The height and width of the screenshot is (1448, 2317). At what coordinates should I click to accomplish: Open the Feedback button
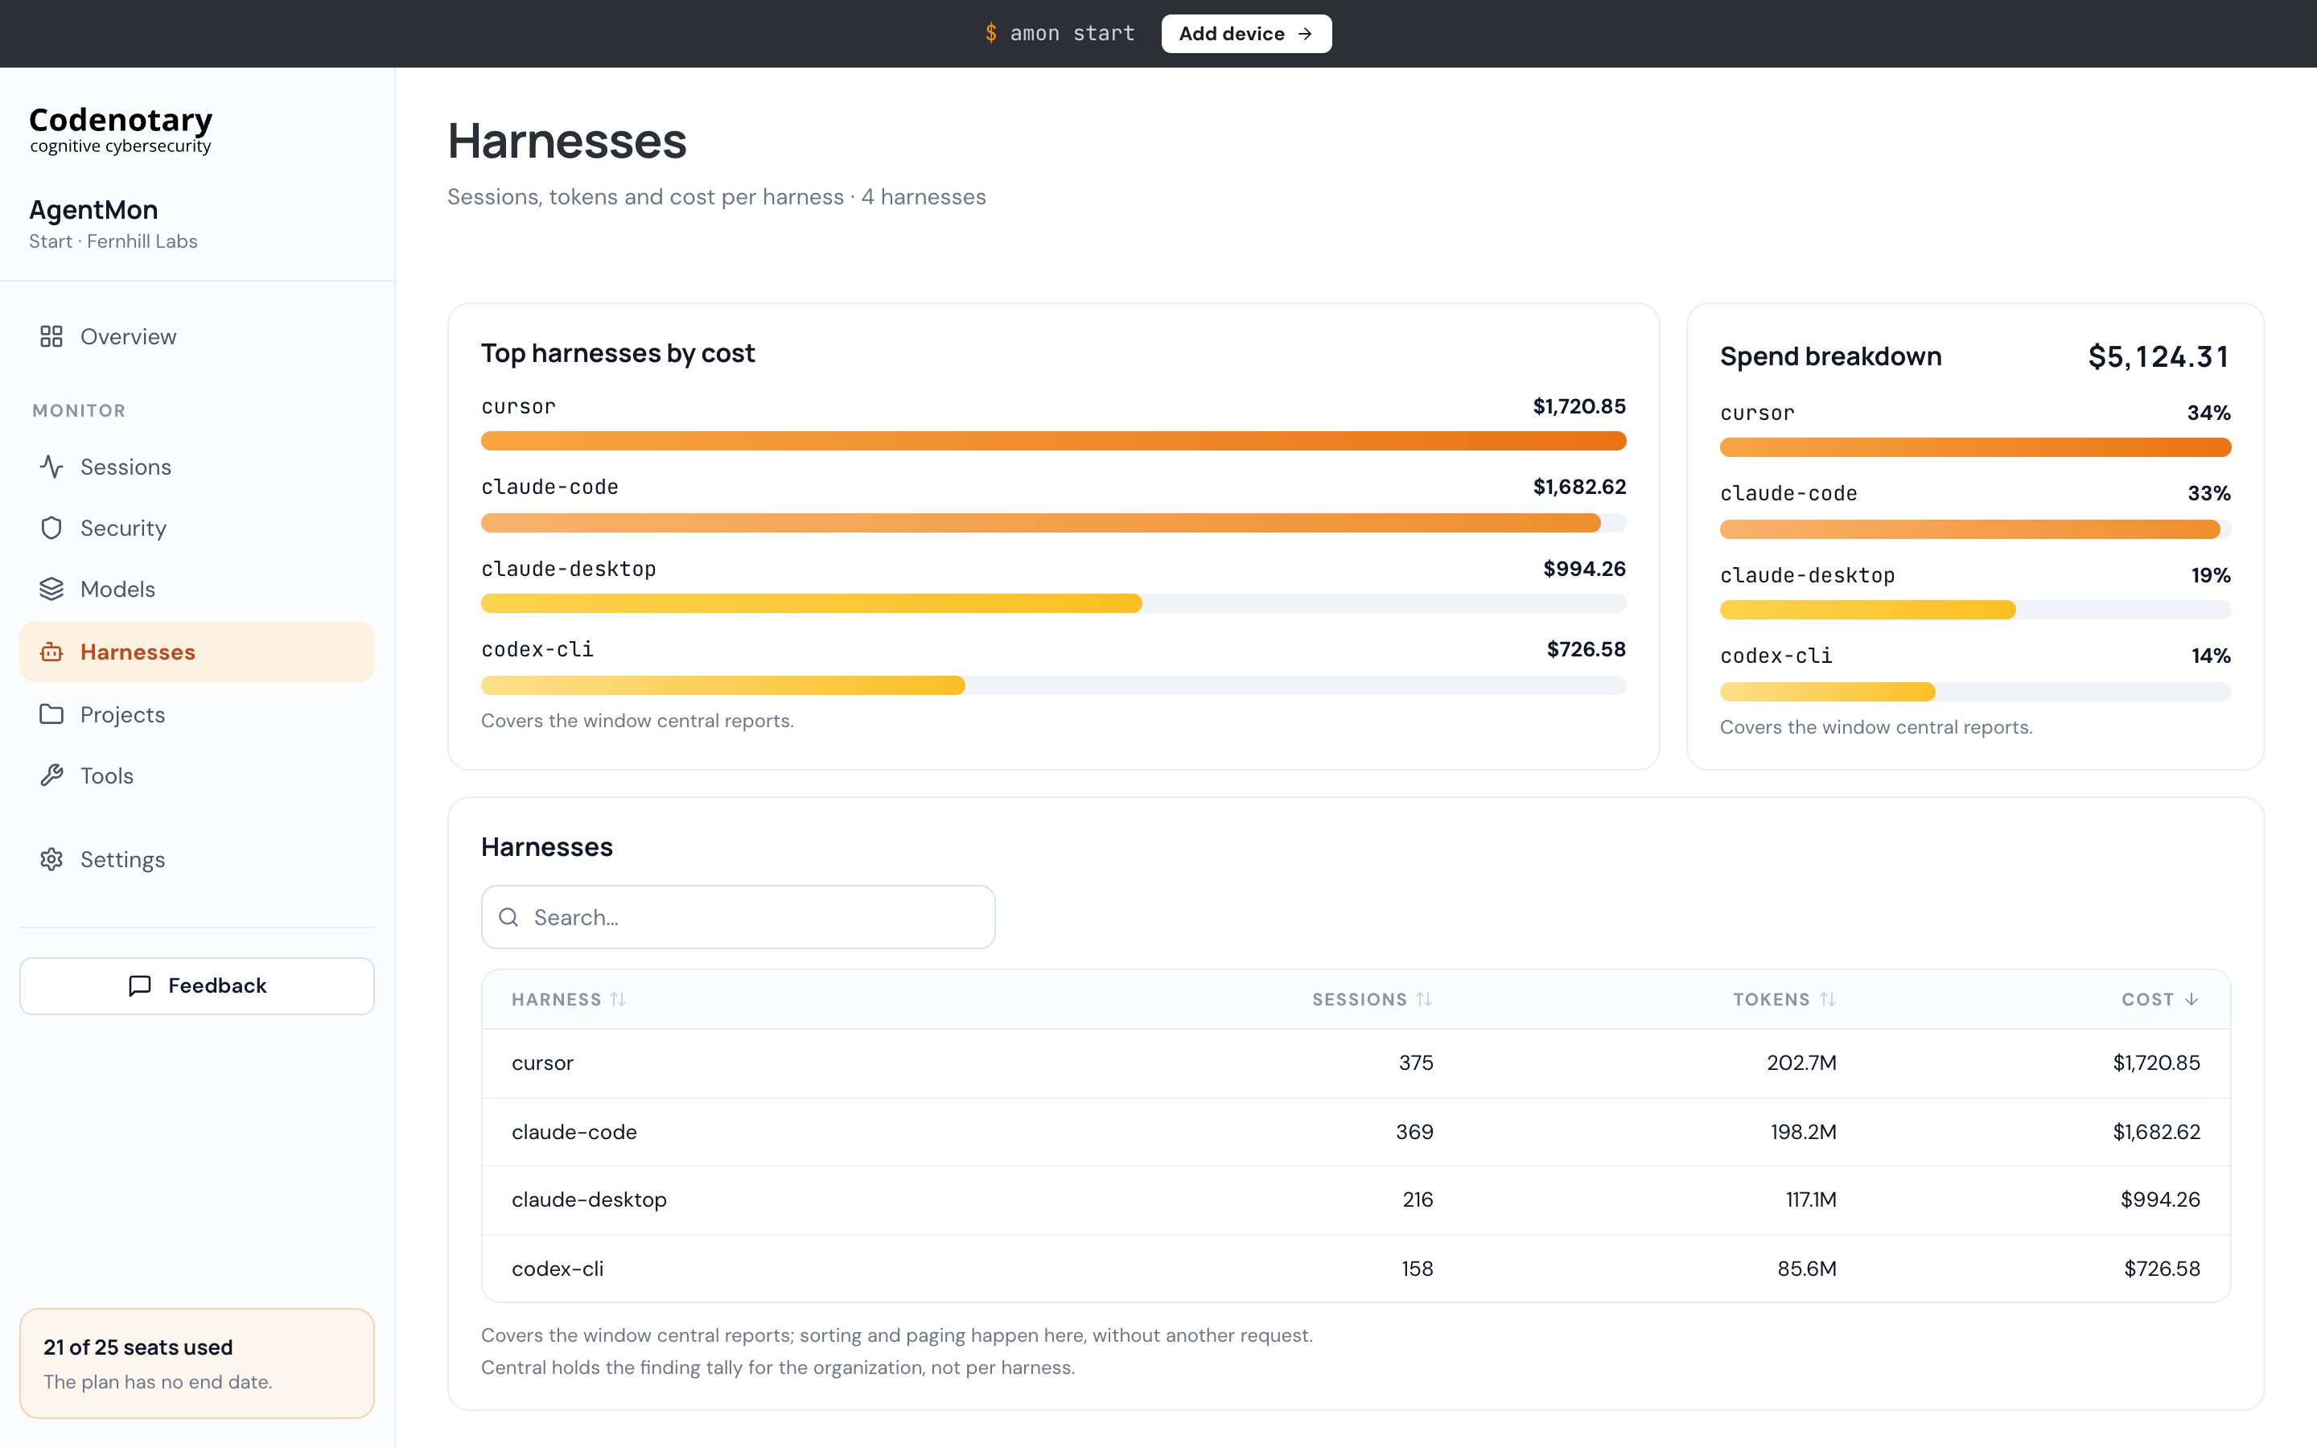196,985
